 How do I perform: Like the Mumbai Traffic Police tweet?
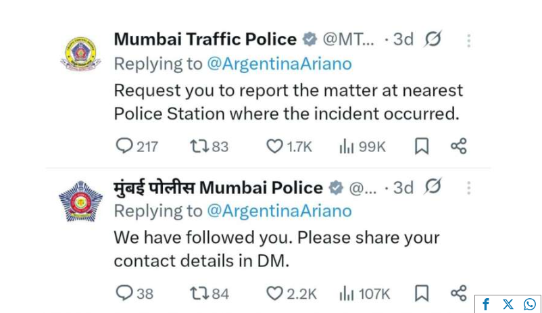click(x=274, y=146)
